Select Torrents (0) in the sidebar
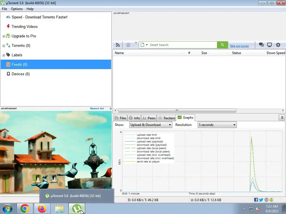286x214 pixels. point(21,45)
